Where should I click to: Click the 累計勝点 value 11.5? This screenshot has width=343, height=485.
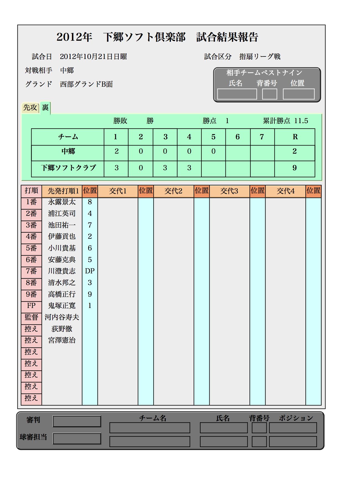click(301, 121)
